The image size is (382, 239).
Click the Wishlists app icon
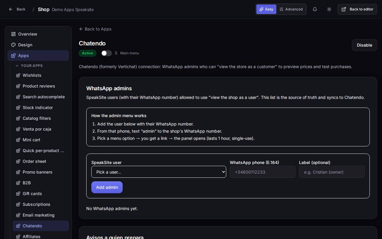tap(18, 75)
